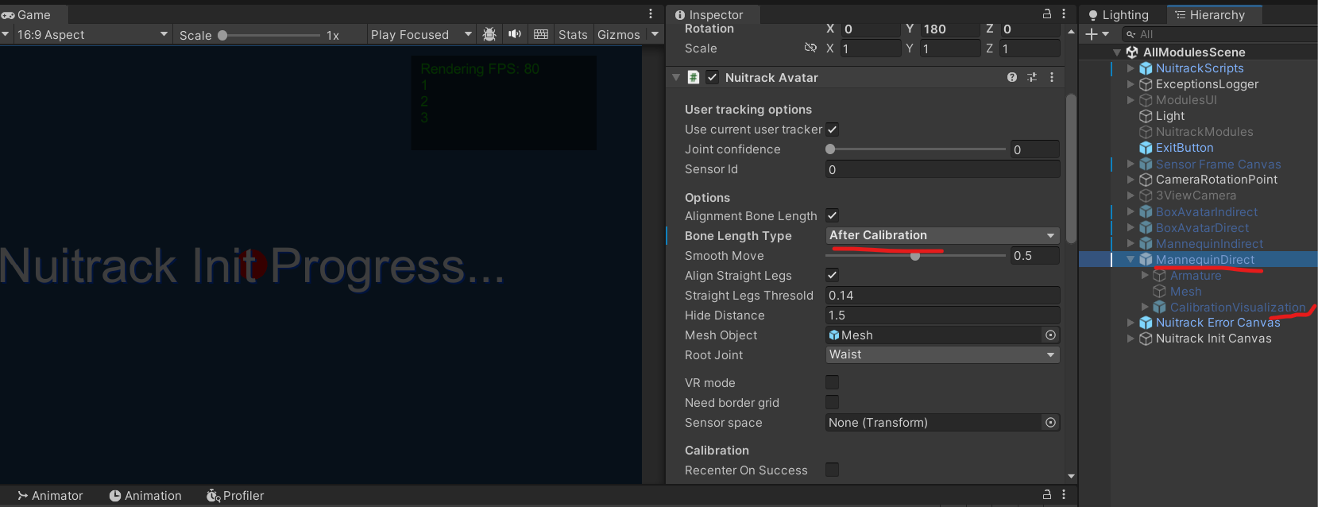
Task: Click the Sensor space object picker
Action: tap(1050, 423)
